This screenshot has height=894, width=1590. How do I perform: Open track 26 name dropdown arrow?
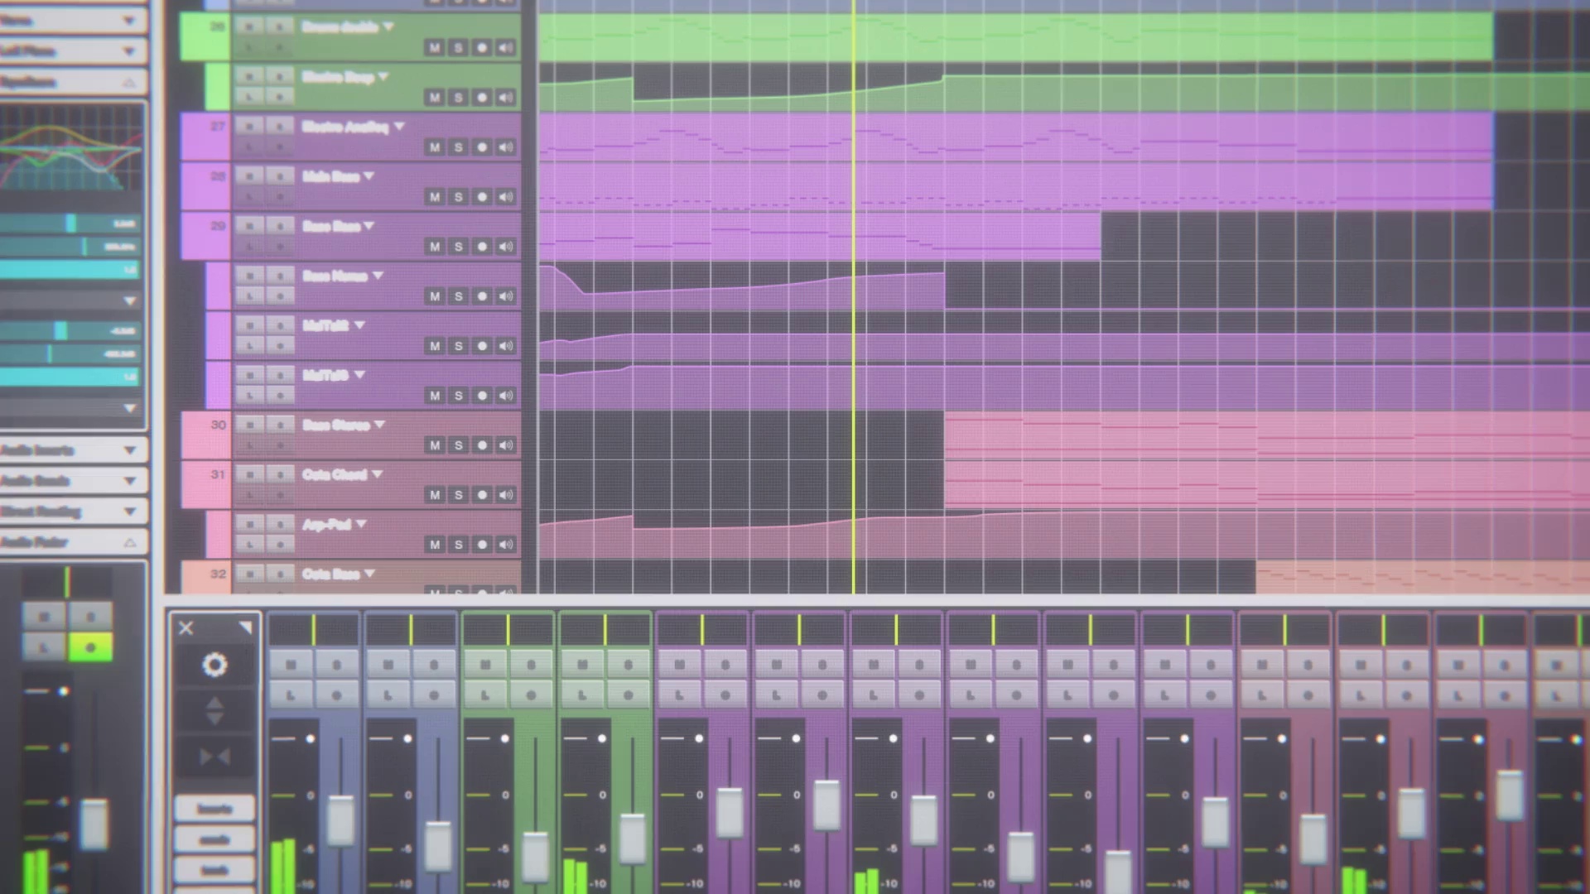tap(388, 26)
